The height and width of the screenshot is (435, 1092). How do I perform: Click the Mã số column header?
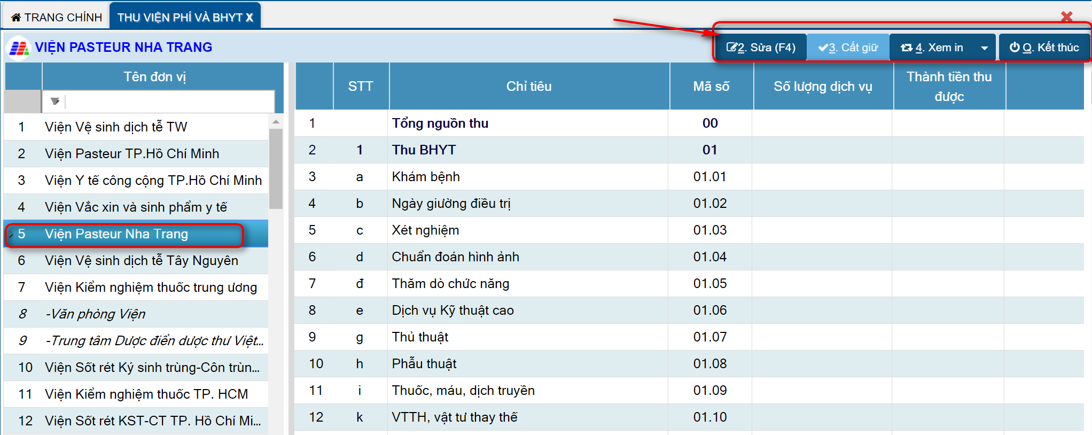[x=711, y=87]
